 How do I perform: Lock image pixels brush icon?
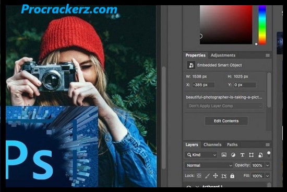[x=207, y=176]
